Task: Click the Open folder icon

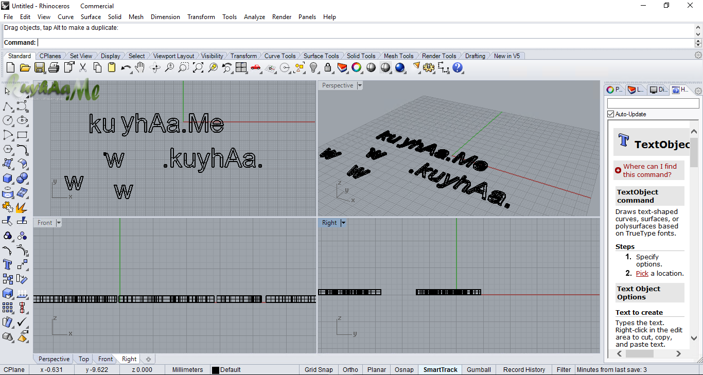Action: (25, 67)
